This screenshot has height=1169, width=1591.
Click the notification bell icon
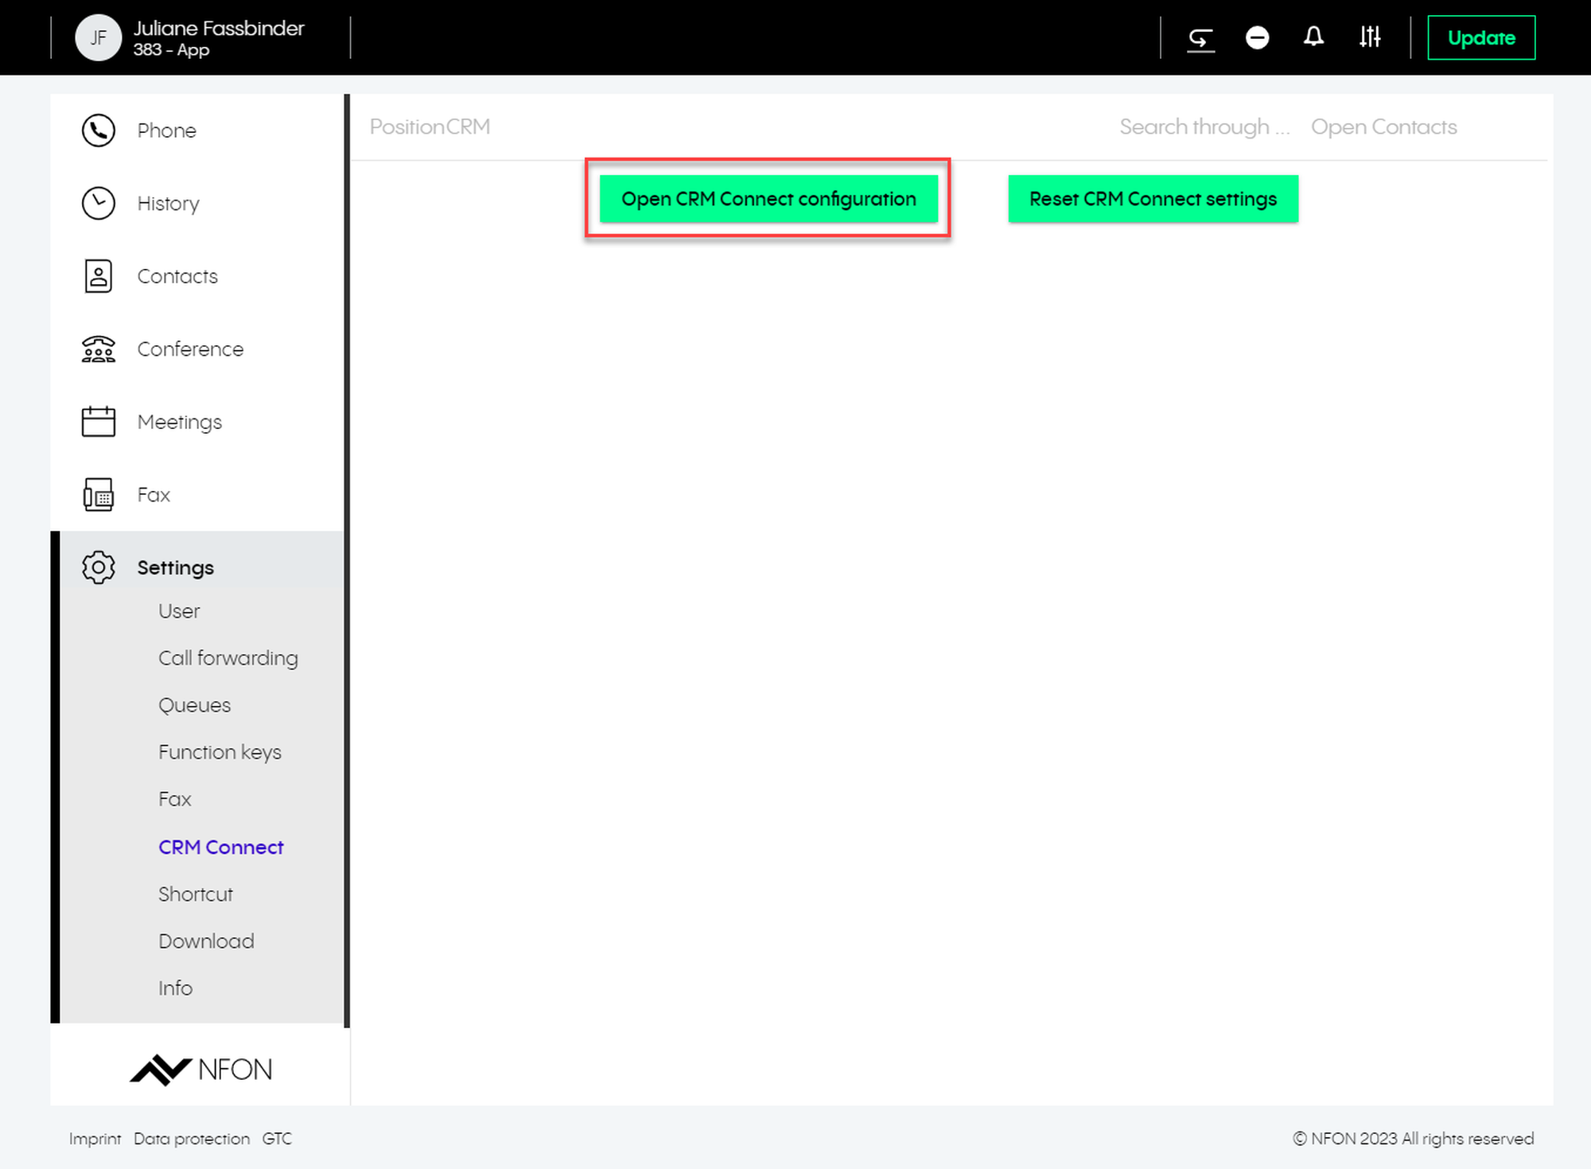(1313, 37)
